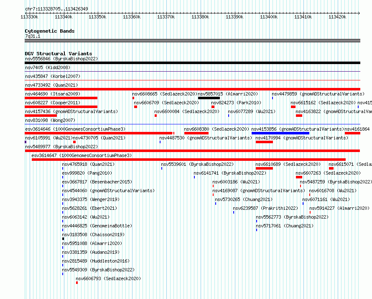The width and height of the screenshot is (372, 299).
Task: Select nsv5489977 (ByrskaBishop2022) label
Action: pos(61,147)
